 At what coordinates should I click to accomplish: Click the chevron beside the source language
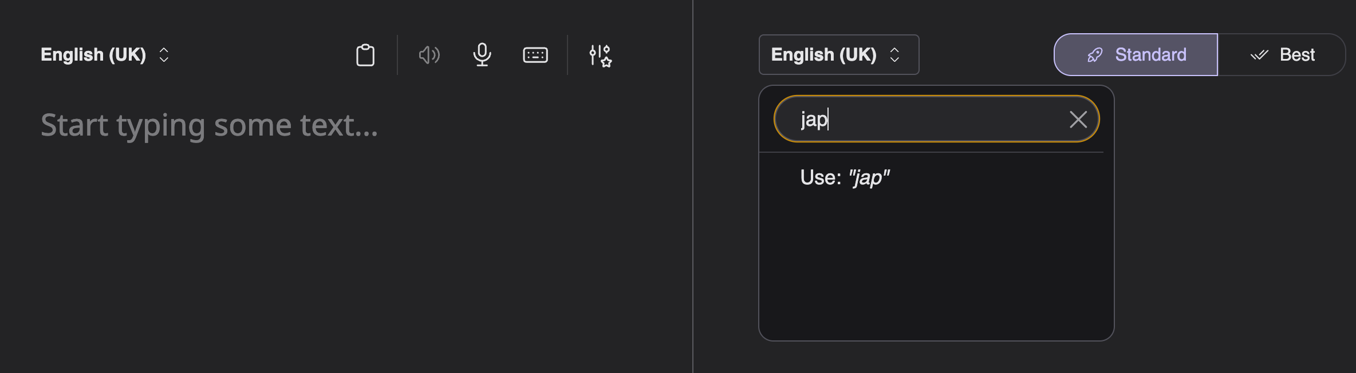click(x=164, y=55)
